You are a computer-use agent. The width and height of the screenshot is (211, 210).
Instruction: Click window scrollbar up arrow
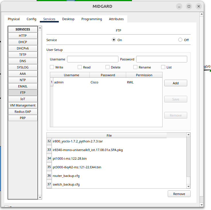click(x=202, y=14)
